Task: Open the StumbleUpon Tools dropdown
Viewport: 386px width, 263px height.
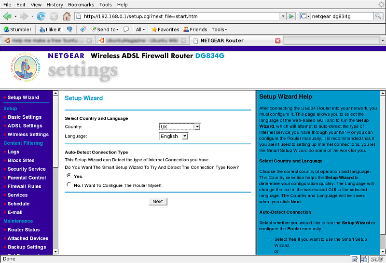Action: pos(219,29)
